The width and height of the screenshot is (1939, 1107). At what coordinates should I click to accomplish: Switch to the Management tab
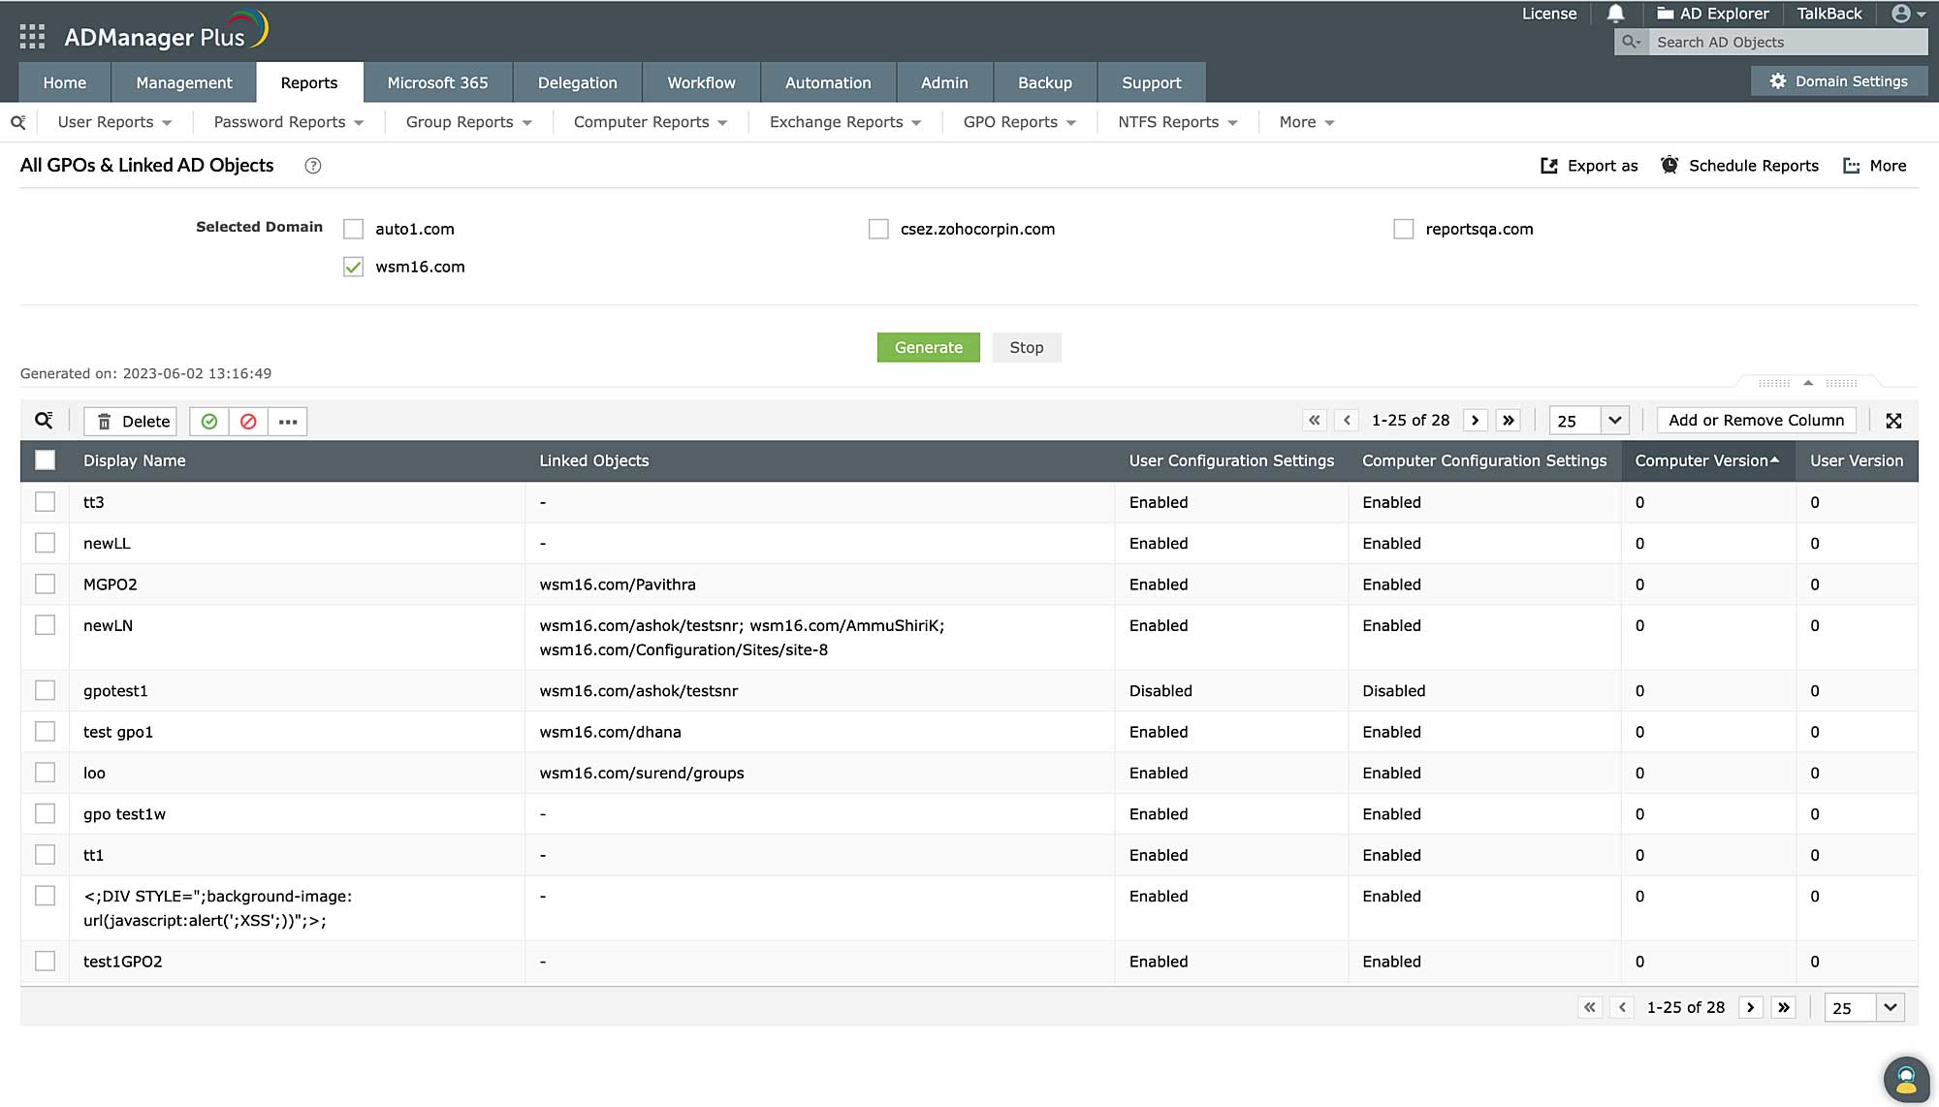coord(184,83)
